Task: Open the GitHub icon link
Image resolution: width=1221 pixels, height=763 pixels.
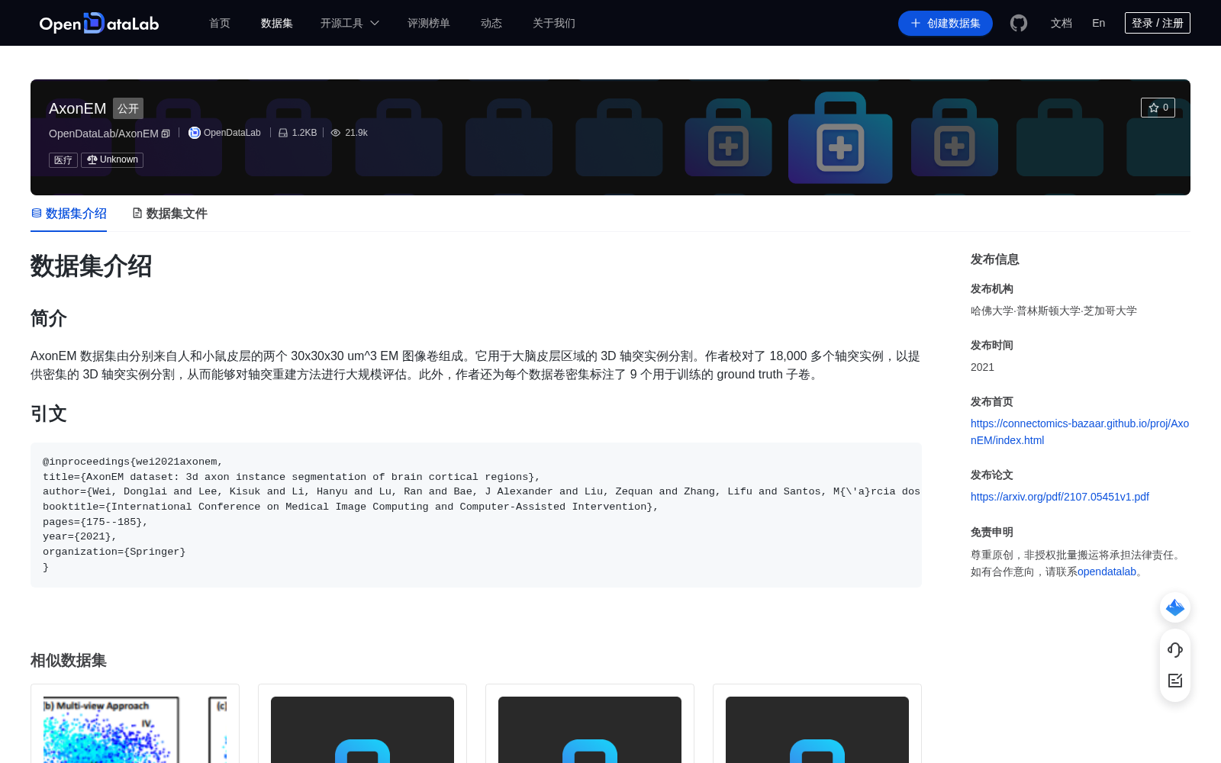Action: [1019, 23]
